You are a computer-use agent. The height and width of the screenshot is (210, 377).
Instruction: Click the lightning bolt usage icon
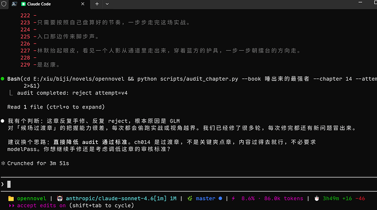(x=233, y=199)
